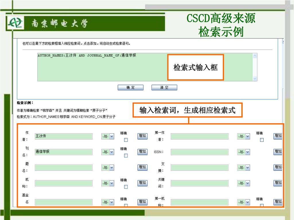Screen dimensions: 294x220
Task: Click the university logo emblem
Action: tap(15, 23)
